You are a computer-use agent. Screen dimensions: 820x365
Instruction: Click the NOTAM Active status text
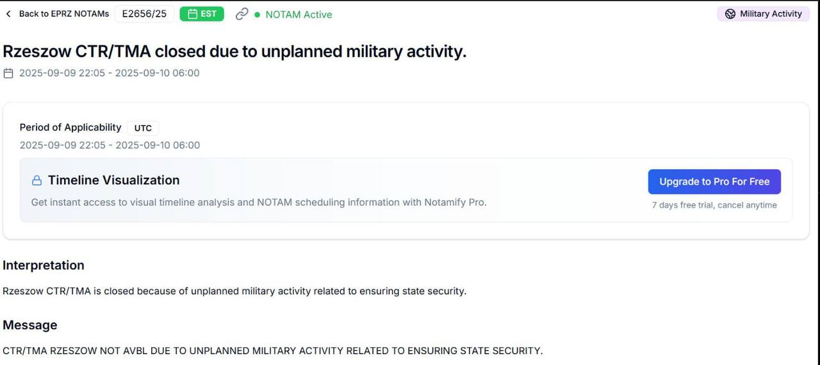299,15
